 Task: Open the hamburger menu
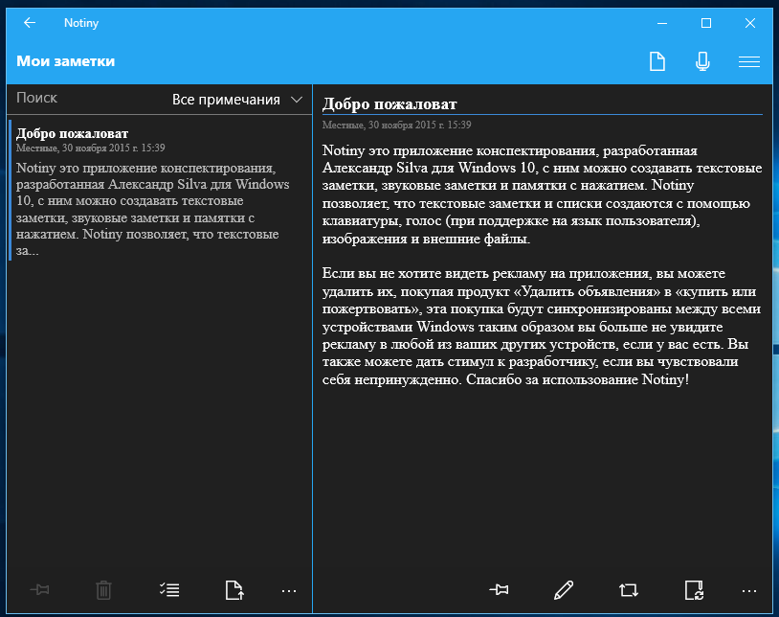[x=748, y=61]
